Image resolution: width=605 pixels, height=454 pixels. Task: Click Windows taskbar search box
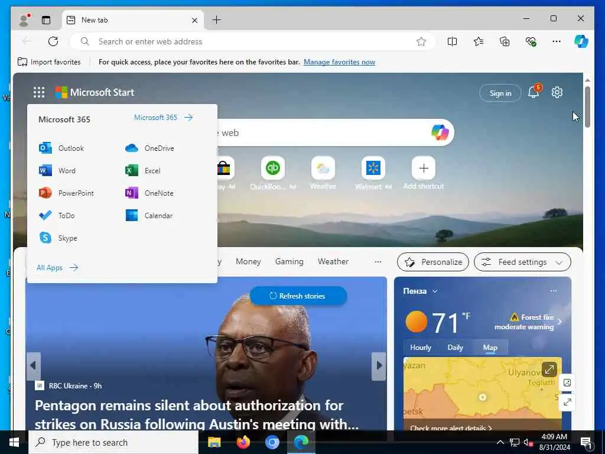pyautogui.click(x=114, y=442)
